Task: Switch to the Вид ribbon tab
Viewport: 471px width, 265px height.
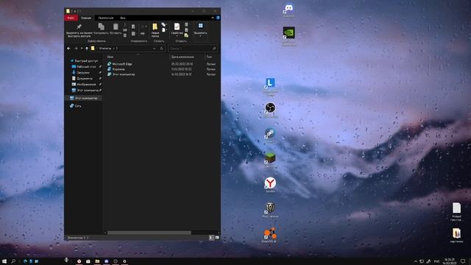Action: click(123, 18)
